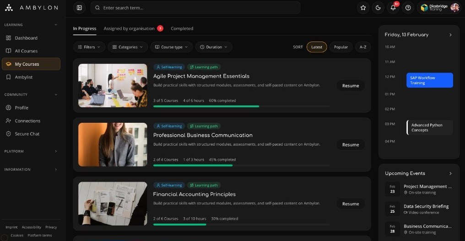Open the Project Management event on Feb 23
The image size is (465, 241).
click(x=419, y=189)
